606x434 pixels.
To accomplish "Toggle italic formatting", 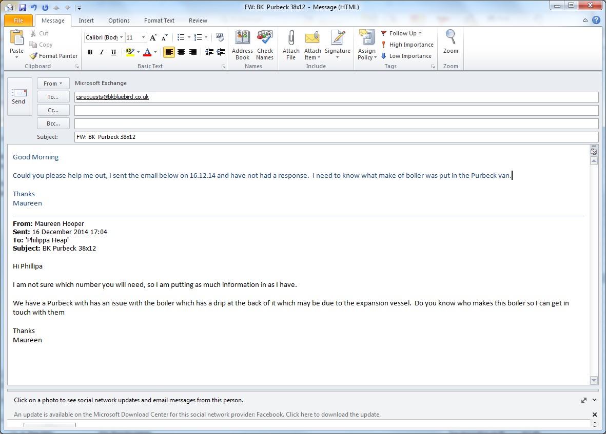I will 102,52.
